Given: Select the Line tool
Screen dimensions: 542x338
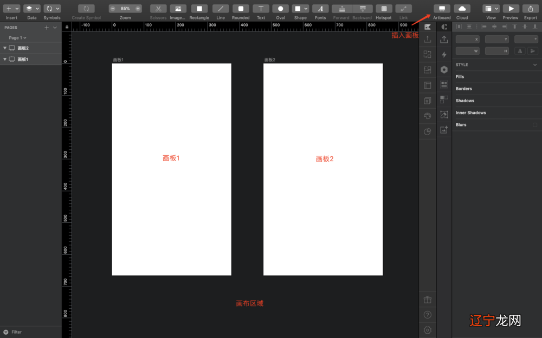Looking at the screenshot, I should click(220, 9).
